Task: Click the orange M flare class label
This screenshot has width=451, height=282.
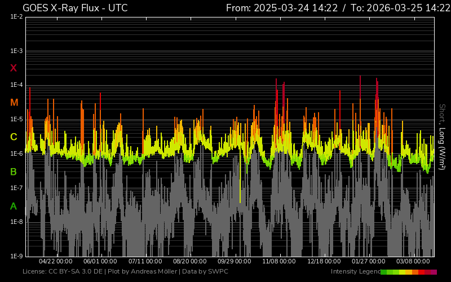Action: click(x=14, y=103)
